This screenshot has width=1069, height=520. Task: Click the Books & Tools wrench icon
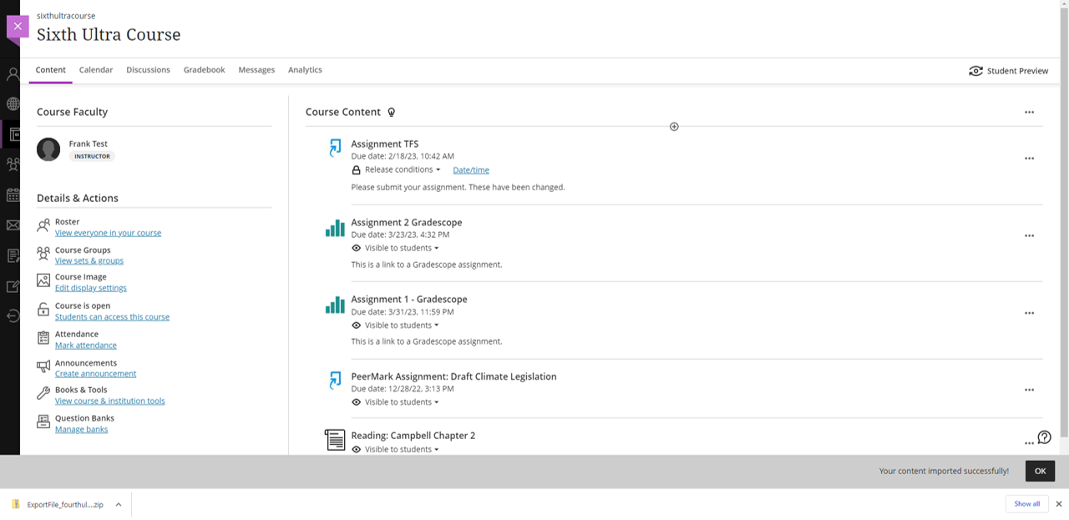coord(43,393)
